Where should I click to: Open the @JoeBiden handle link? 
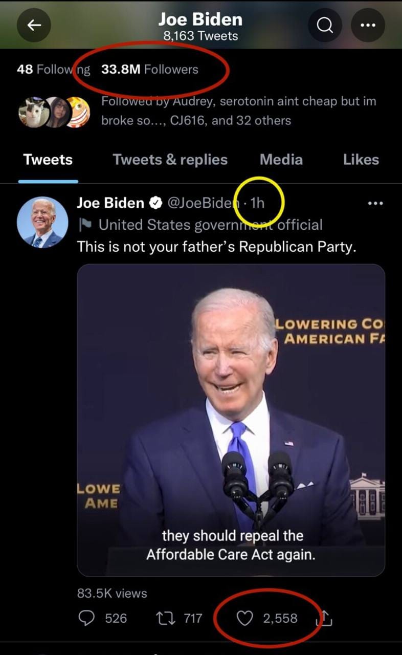point(200,203)
